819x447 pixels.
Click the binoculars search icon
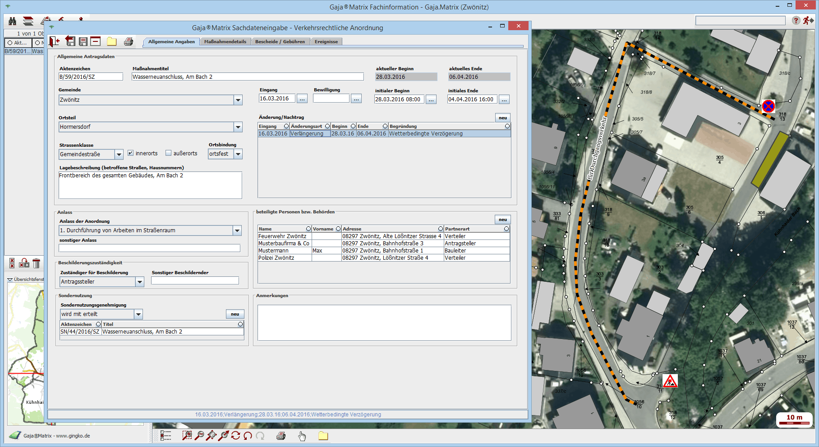tap(13, 21)
